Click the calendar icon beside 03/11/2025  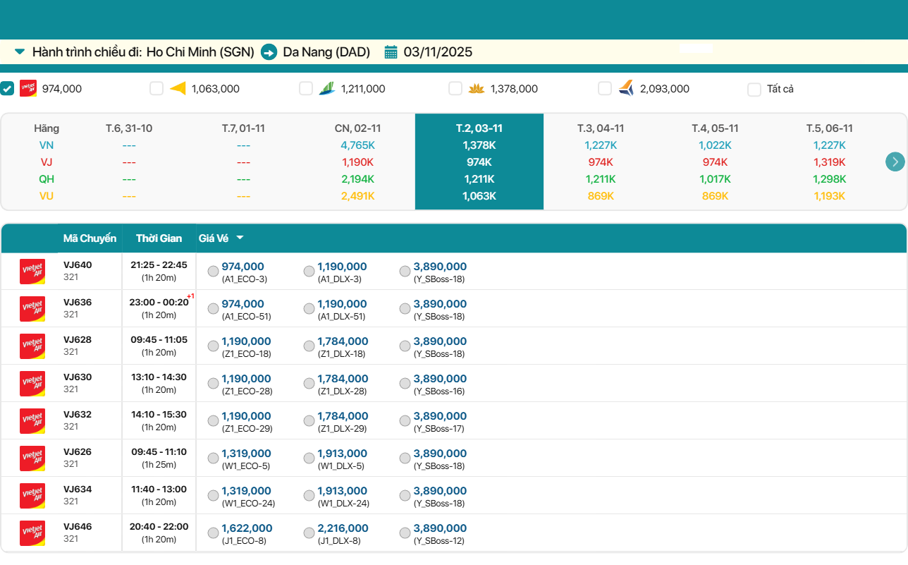click(x=391, y=52)
